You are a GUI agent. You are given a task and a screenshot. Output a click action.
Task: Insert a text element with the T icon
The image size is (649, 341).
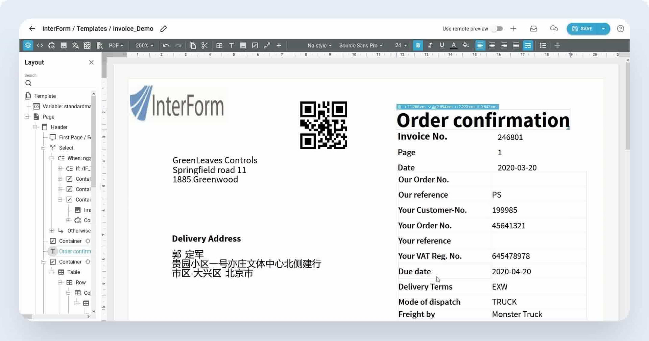tap(232, 45)
